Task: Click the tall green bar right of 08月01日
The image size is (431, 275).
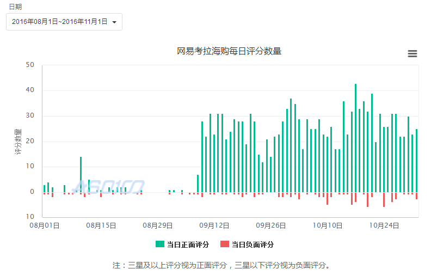Action: pyautogui.click(x=81, y=174)
